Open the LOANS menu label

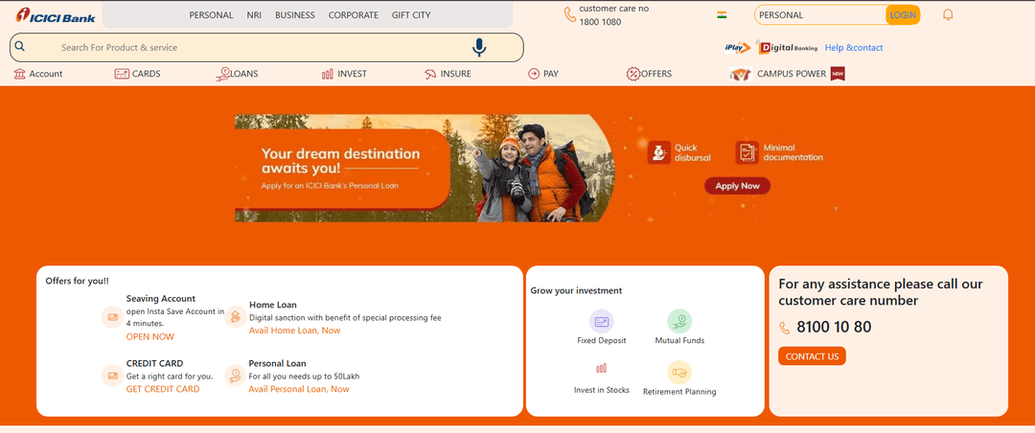point(243,74)
